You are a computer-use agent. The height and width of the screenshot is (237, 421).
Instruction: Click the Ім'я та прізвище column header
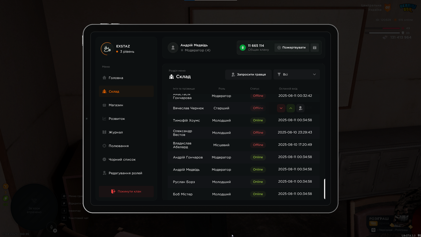click(184, 89)
